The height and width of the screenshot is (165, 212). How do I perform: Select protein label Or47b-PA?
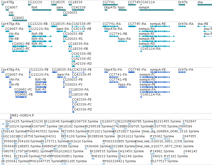tap(186, 70)
